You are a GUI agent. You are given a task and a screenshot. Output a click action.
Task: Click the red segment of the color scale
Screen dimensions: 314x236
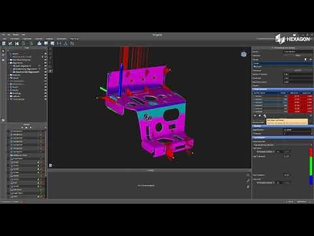(311, 151)
